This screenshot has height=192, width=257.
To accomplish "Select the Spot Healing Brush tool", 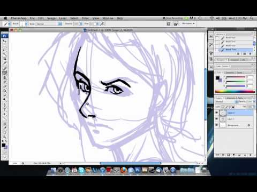I will (x=5, y=68).
